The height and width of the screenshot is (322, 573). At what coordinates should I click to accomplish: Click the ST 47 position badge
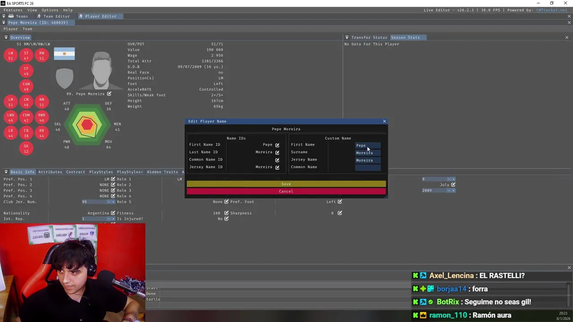click(x=26, y=55)
